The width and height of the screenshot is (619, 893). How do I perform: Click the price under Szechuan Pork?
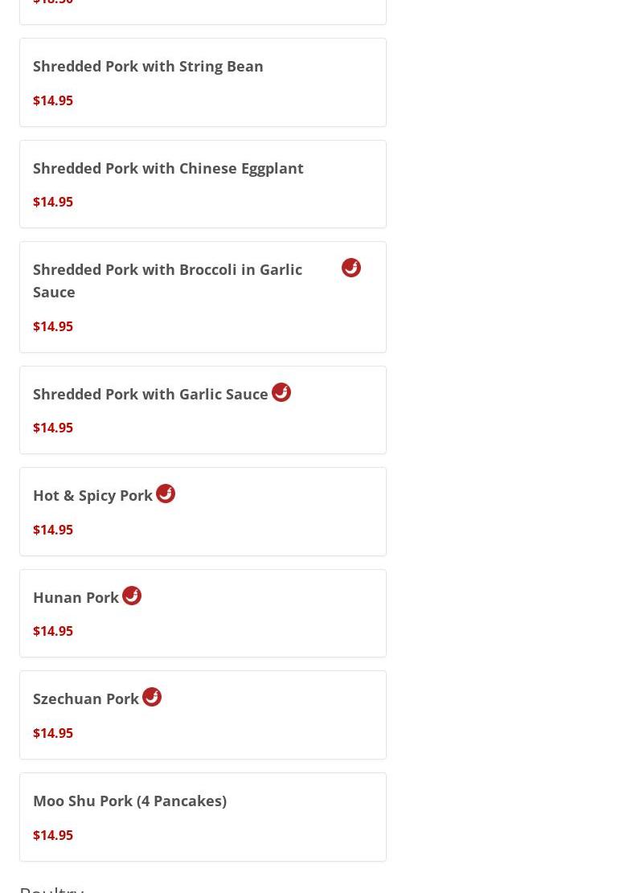(x=53, y=733)
